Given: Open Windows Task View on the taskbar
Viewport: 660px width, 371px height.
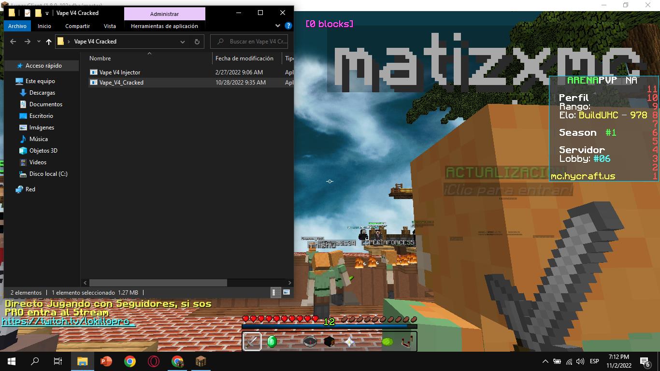Looking at the screenshot, I should tap(58, 361).
